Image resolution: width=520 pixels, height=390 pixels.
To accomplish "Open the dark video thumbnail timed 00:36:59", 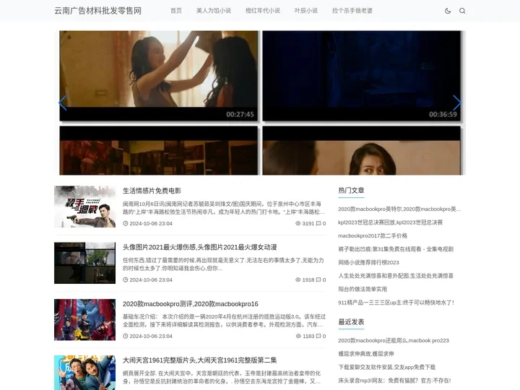I will coord(362,76).
